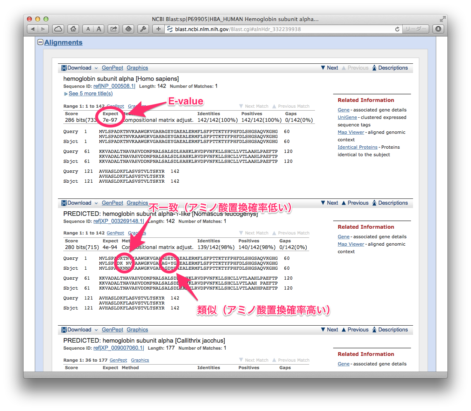471x411 pixels.
Task: Click the browser back arrow
Action: [x=33, y=29]
